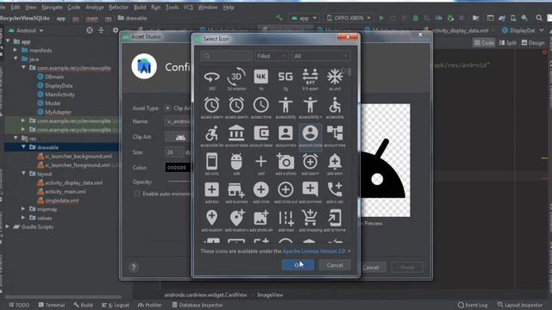Select the account balance bank icon

tap(236, 133)
